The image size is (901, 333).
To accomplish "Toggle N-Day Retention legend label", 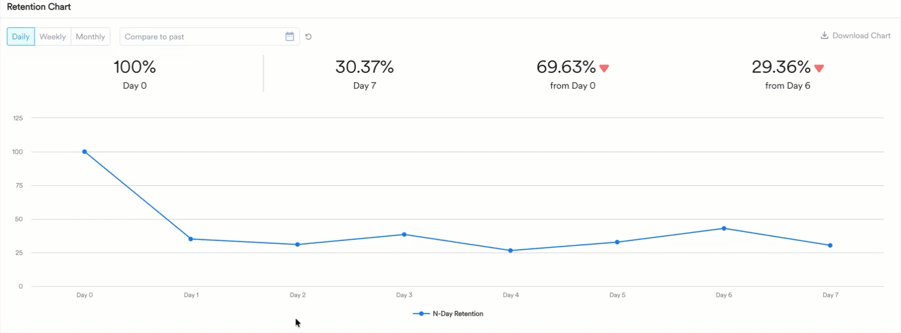I will click(x=457, y=314).
